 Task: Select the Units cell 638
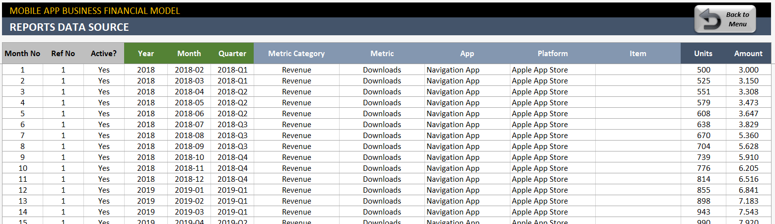[x=704, y=125]
